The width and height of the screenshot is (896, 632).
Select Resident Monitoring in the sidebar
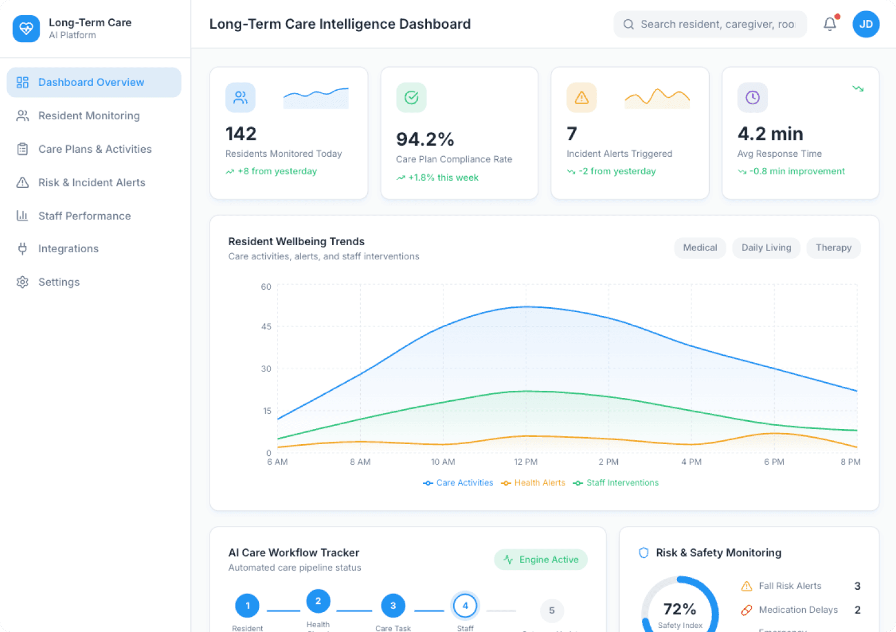pyautogui.click(x=88, y=115)
